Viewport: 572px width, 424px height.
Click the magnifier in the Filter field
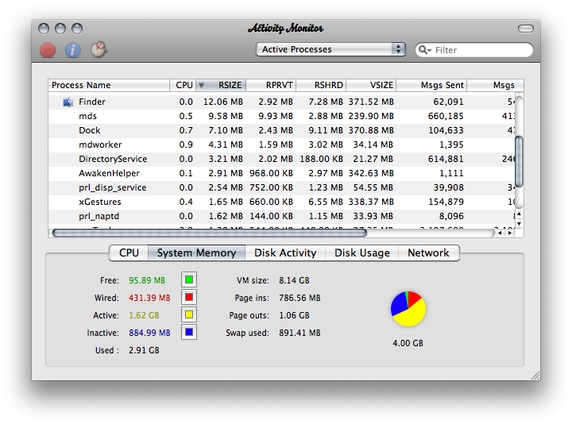(424, 49)
